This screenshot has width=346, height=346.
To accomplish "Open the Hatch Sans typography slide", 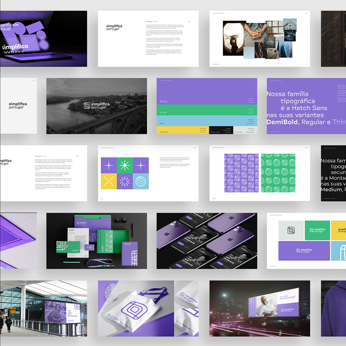I will [x=306, y=106].
